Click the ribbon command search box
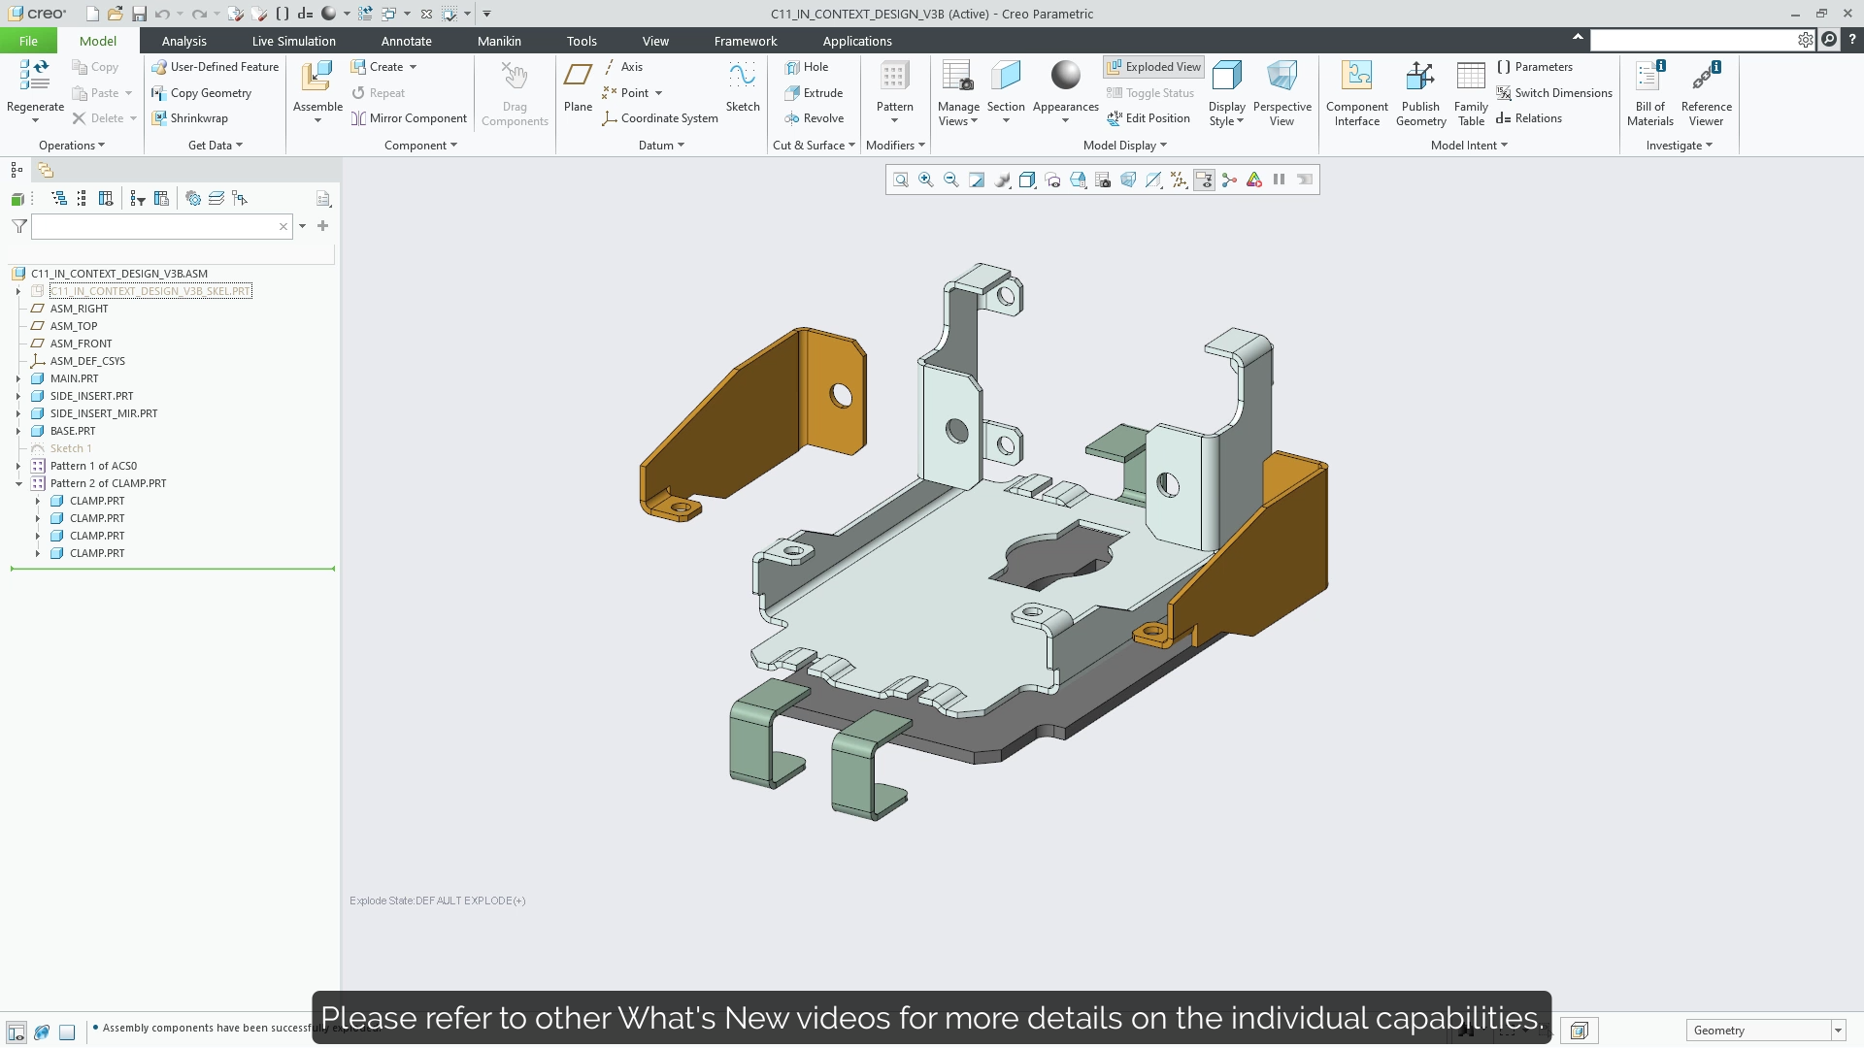The image size is (1864, 1048). (x=1695, y=40)
